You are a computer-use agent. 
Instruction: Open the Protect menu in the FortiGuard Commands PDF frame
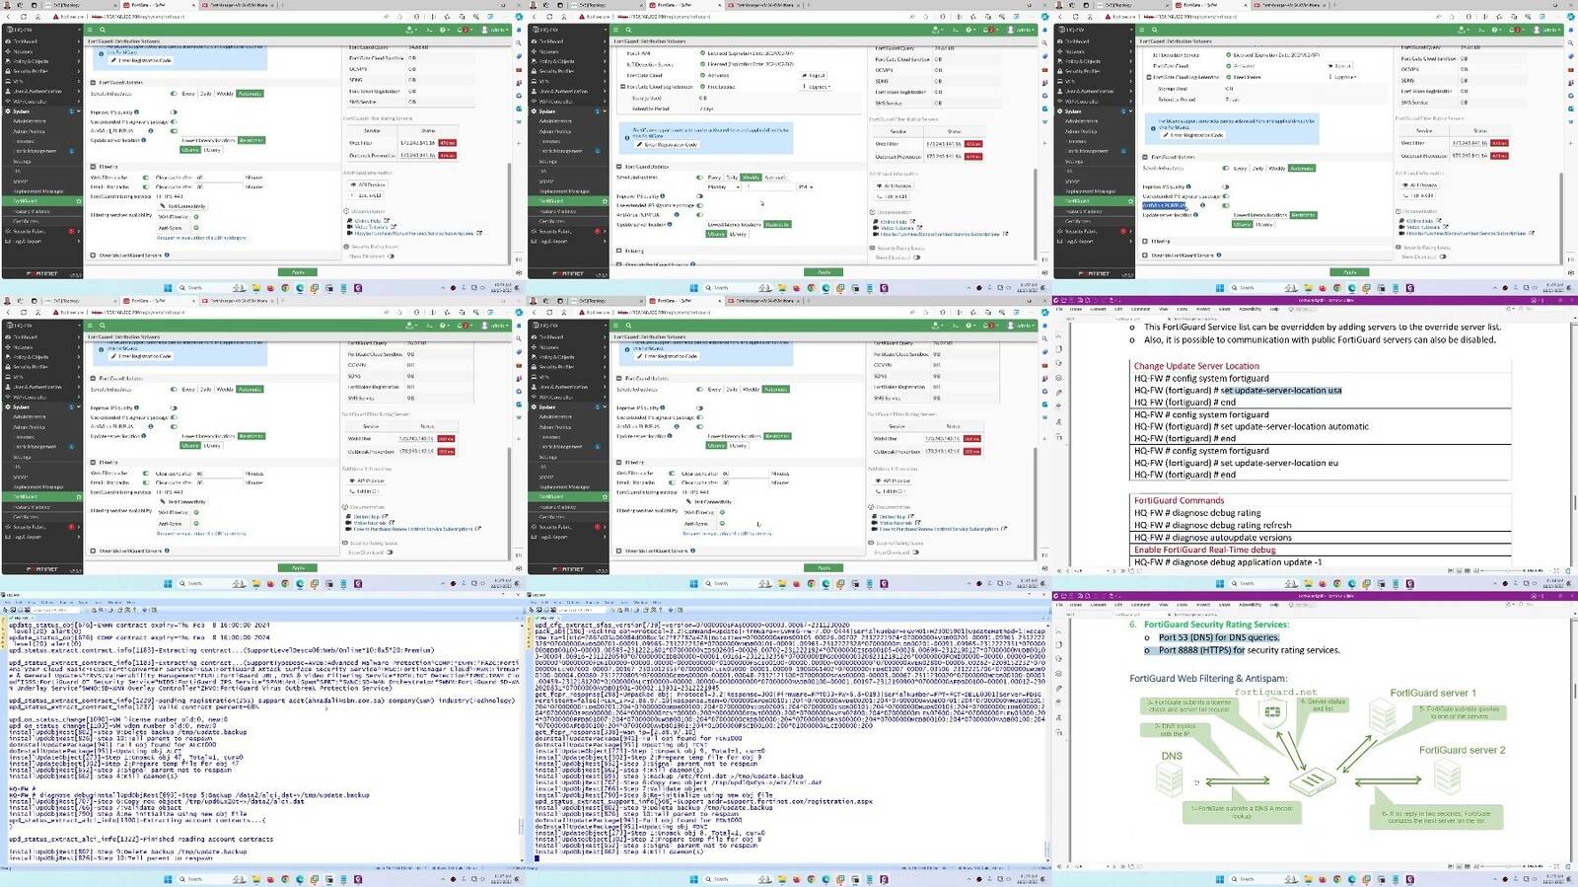1203,309
